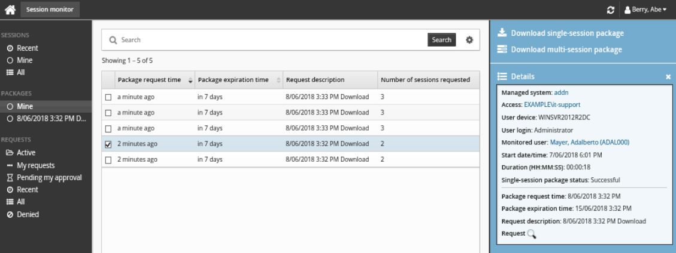Click the refresh icon in top bar

point(610,10)
